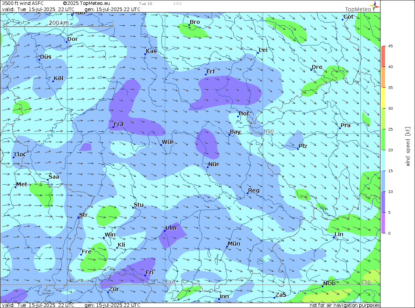This screenshot has height=308, width=415.
Task: Click the Bro city label
Action: (195, 22)
